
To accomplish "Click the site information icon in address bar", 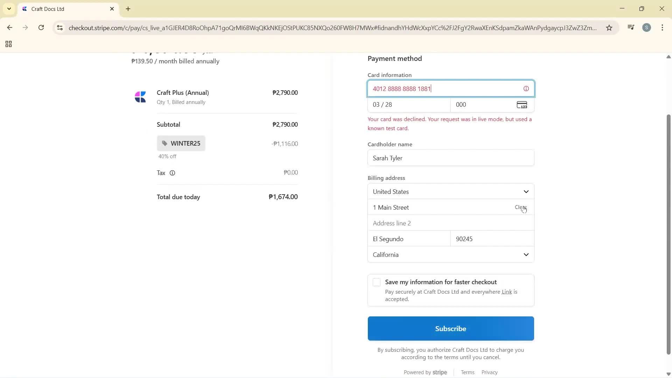I will 60,28.
